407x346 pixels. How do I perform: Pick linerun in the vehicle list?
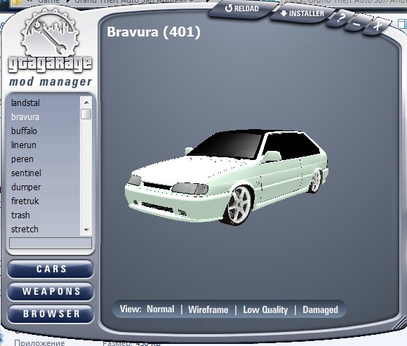(x=24, y=145)
